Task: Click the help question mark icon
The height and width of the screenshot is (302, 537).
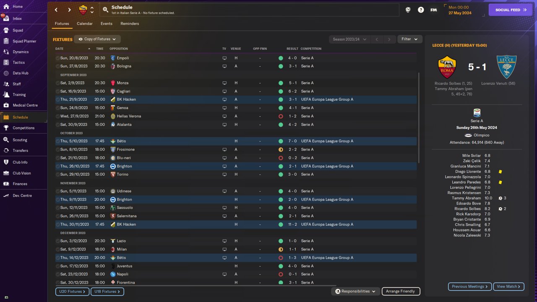Action: pos(421,10)
